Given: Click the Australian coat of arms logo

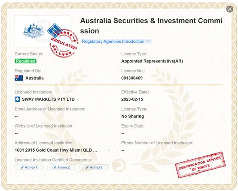Looking at the screenshot, I should pyautogui.click(x=34, y=31).
